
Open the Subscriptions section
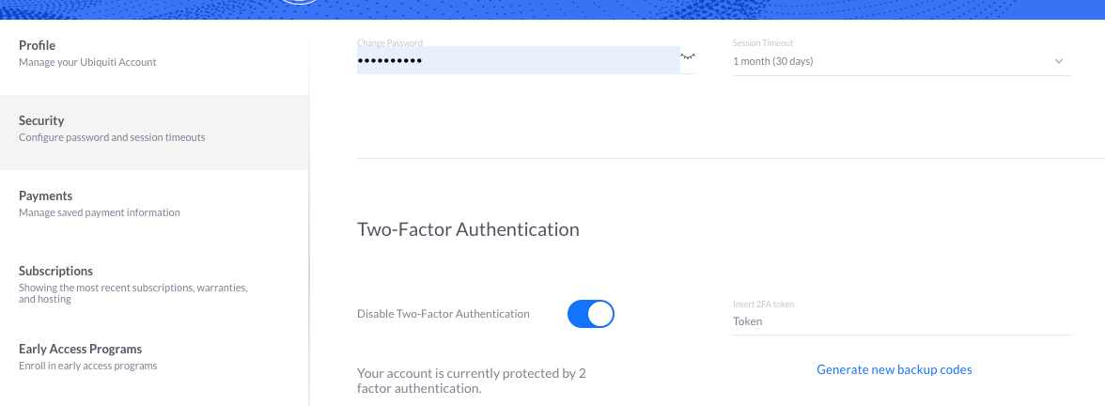pos(154,284)
